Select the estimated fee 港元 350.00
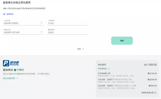161x99 pixels. click(150, 65)
